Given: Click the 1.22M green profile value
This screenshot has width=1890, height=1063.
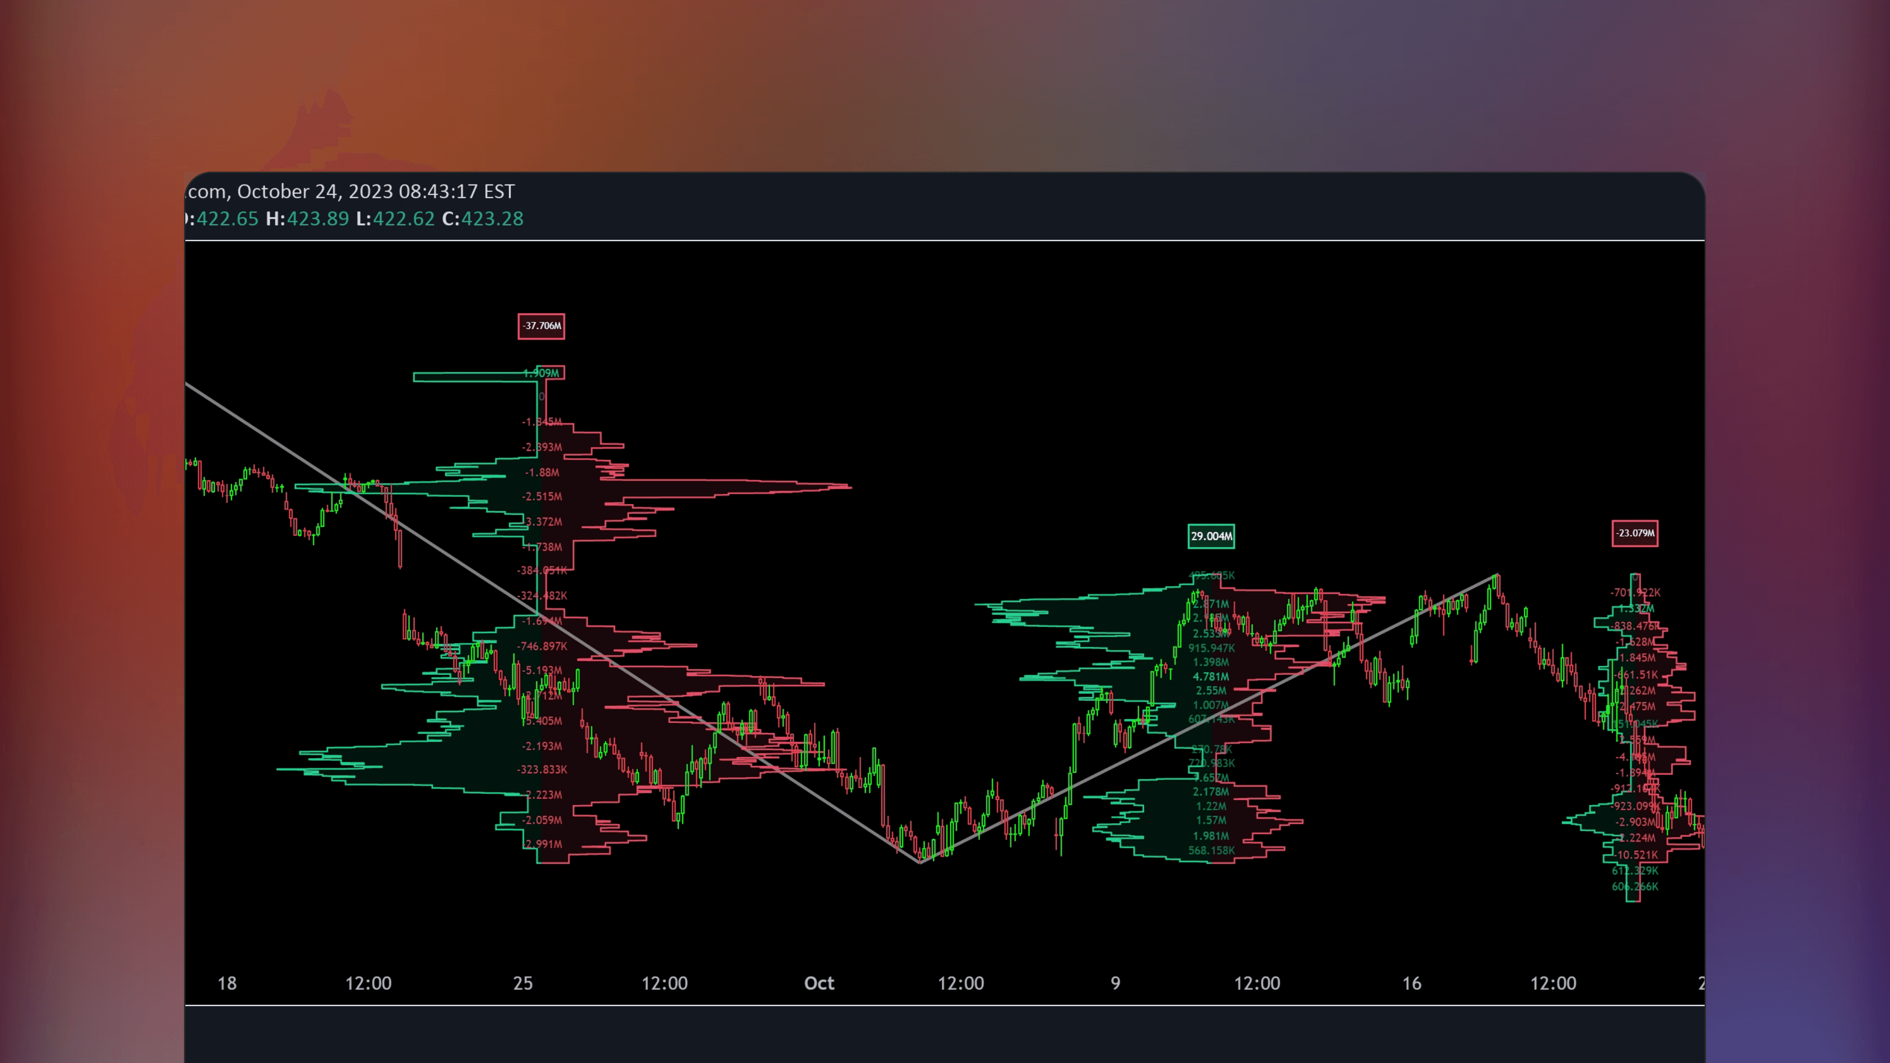Looking at the screenshot, I should pyautogui.click(x=1211, y=807).
